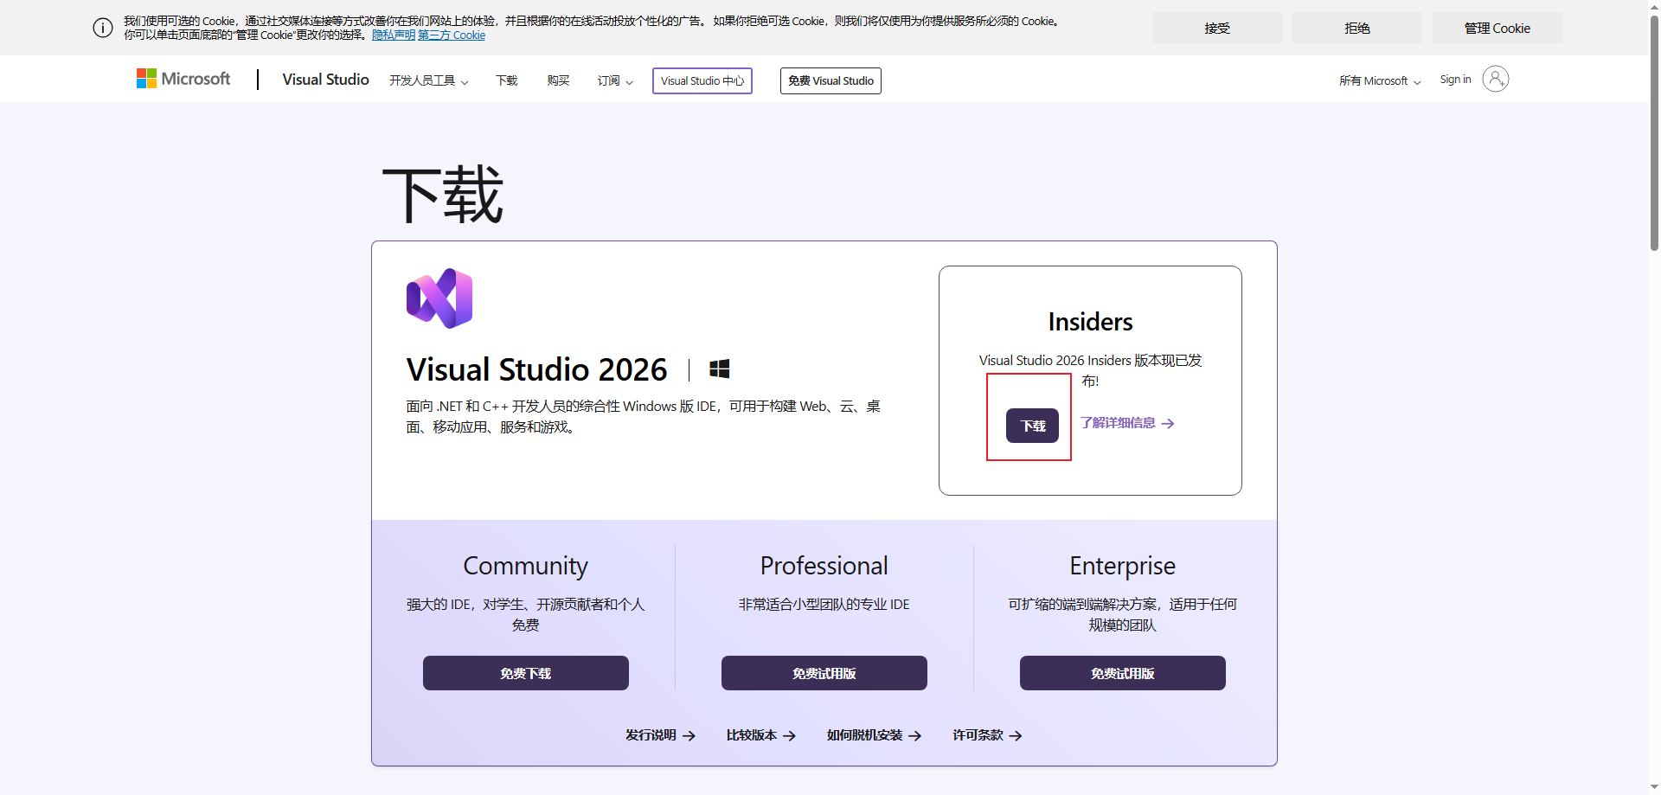The height and width of the screenshot is (795, 1661).
Task: Click the page vertical scrollbar thumb
Action: 1654,134
